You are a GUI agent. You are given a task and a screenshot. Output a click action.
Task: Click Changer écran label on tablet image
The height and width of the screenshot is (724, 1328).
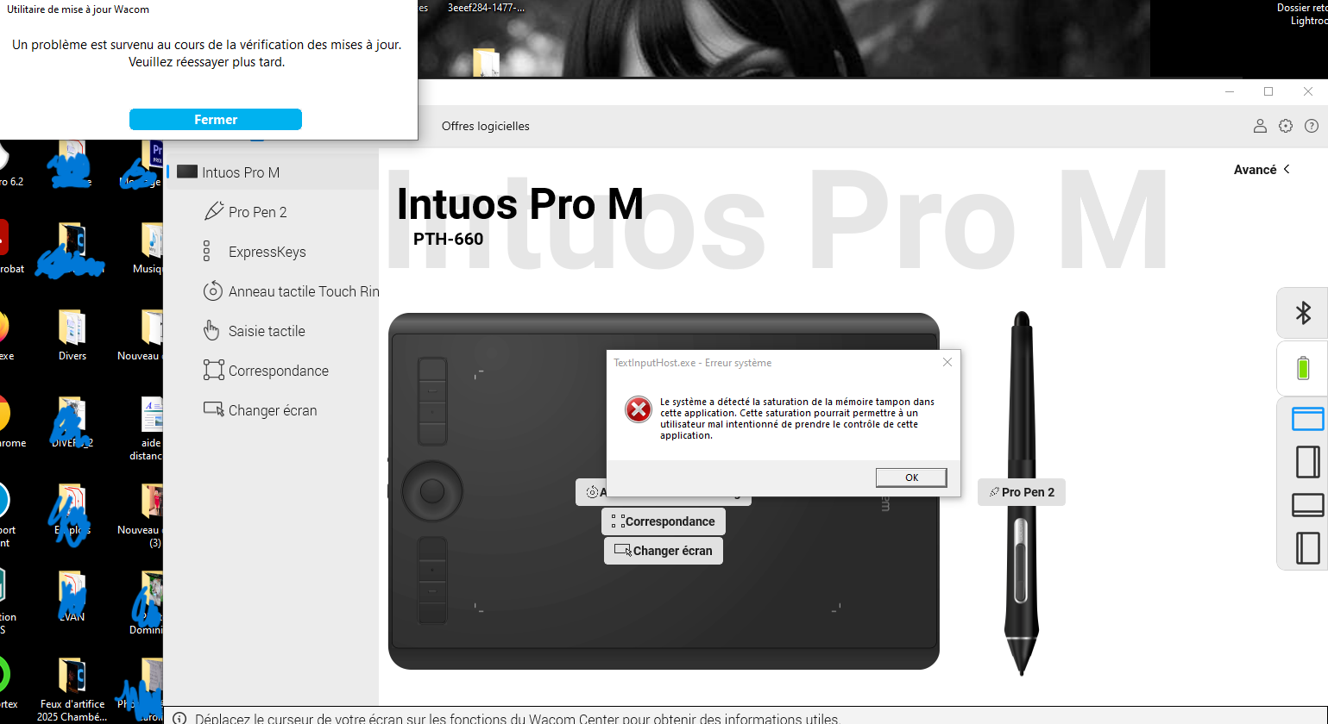[x=664, y=551]
